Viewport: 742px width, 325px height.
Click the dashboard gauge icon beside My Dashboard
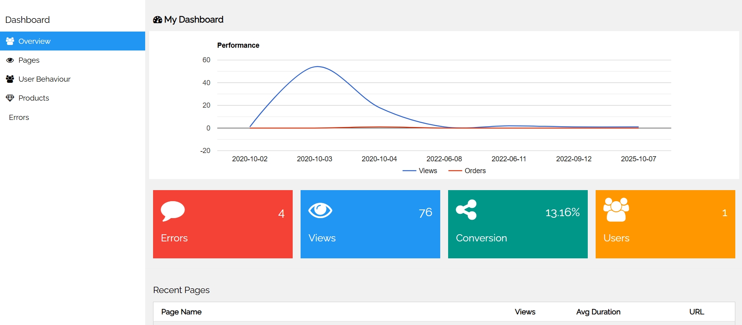click(x=157, y=20)
